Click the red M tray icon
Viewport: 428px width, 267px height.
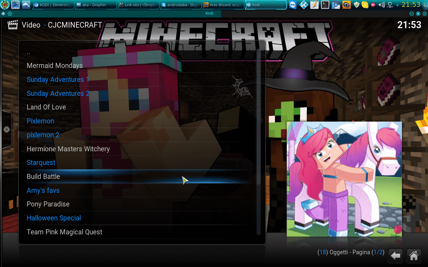[373, 5]
